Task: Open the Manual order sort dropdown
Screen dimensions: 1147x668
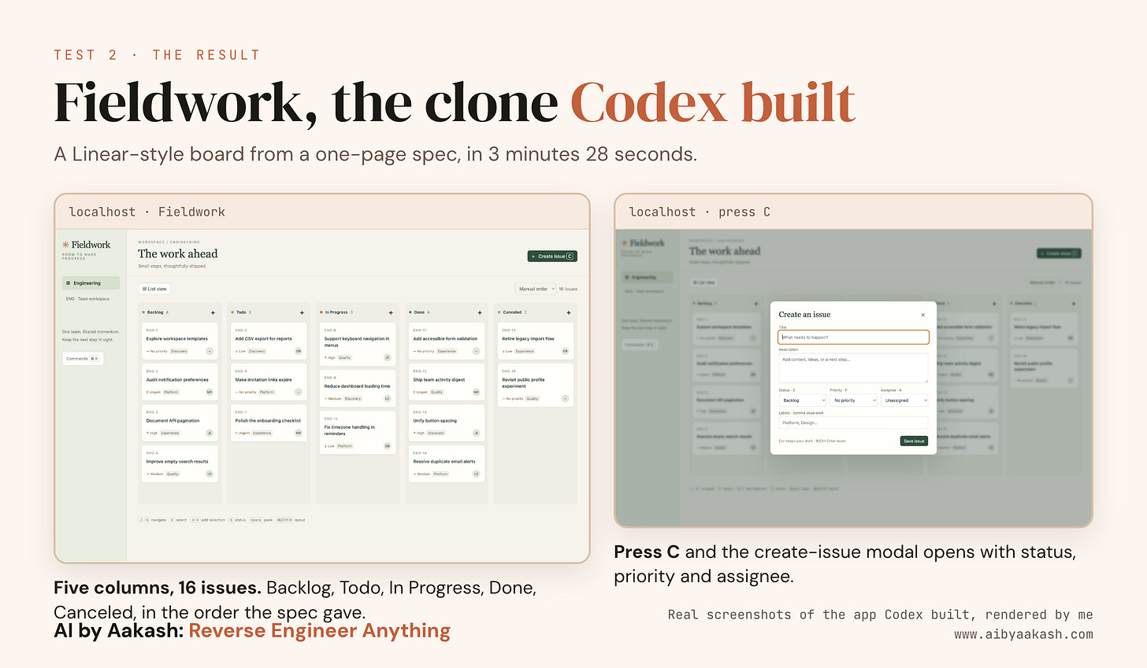Action: coord(536,289)
